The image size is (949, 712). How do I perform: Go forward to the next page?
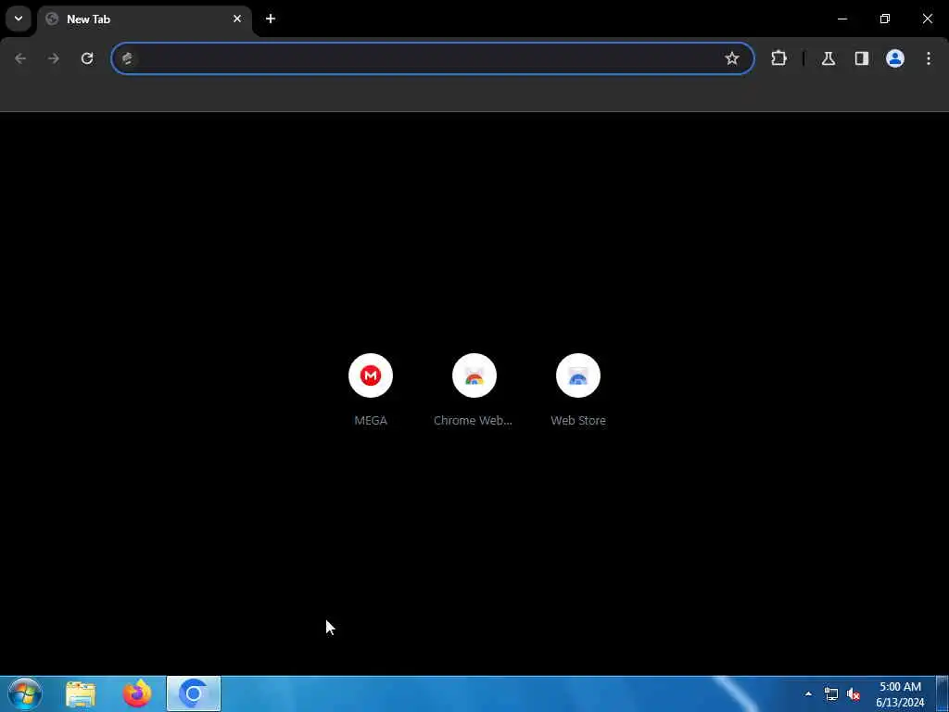click(x=53, y=58)
